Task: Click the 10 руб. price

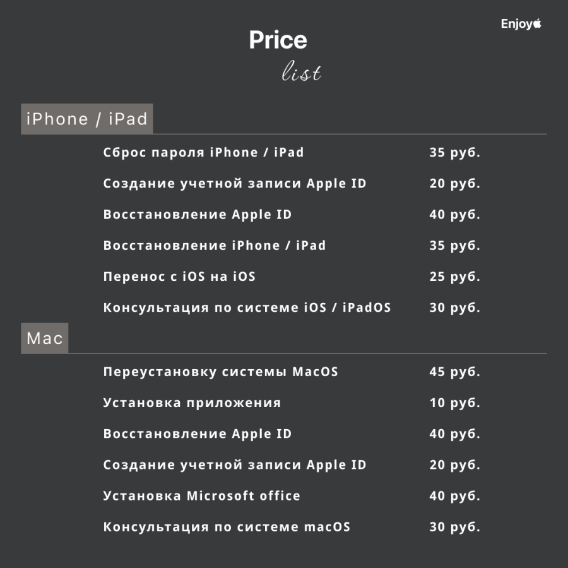Action: 455,403
